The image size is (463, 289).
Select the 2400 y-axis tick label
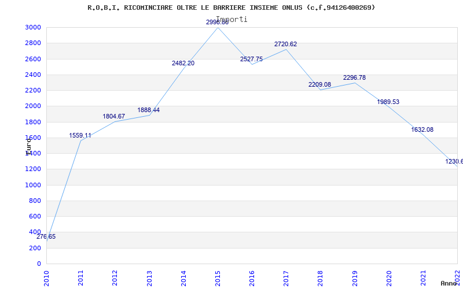pyautogui.click(x=34, y=75)
